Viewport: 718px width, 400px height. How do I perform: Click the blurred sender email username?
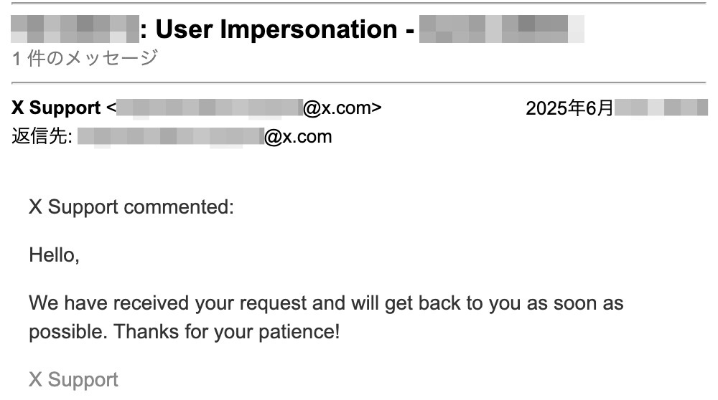tap(209, 108)
